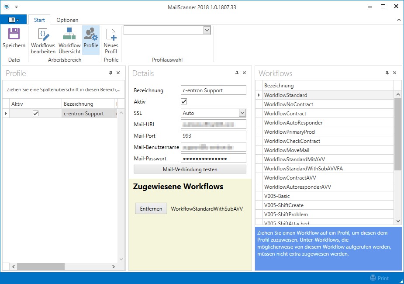Screen dimensions: 404x284
Task: Click Entfernen to remove assigned workflow
Action: 151,209
